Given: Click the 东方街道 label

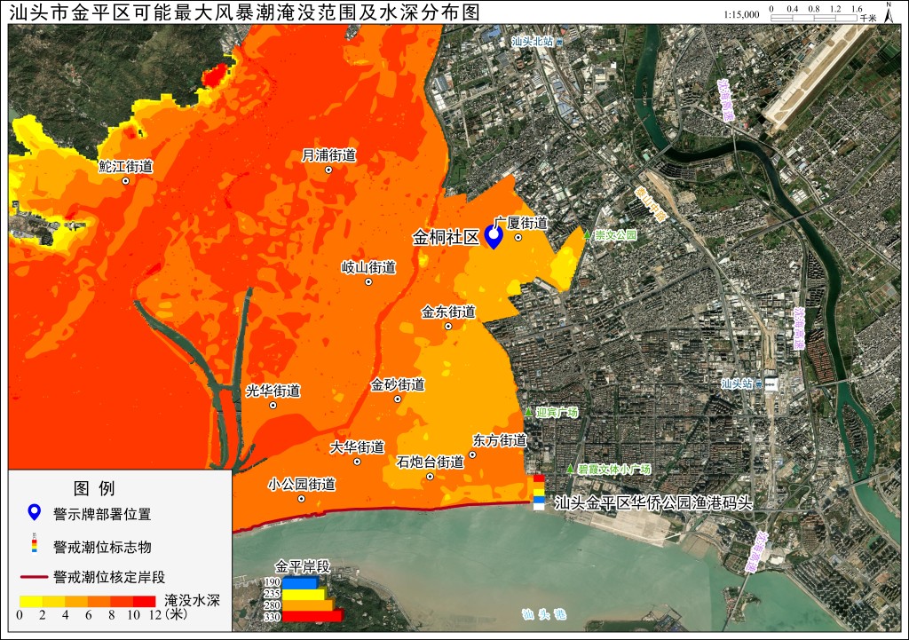Looking at the screenshot, I should (x=500, y=440).
